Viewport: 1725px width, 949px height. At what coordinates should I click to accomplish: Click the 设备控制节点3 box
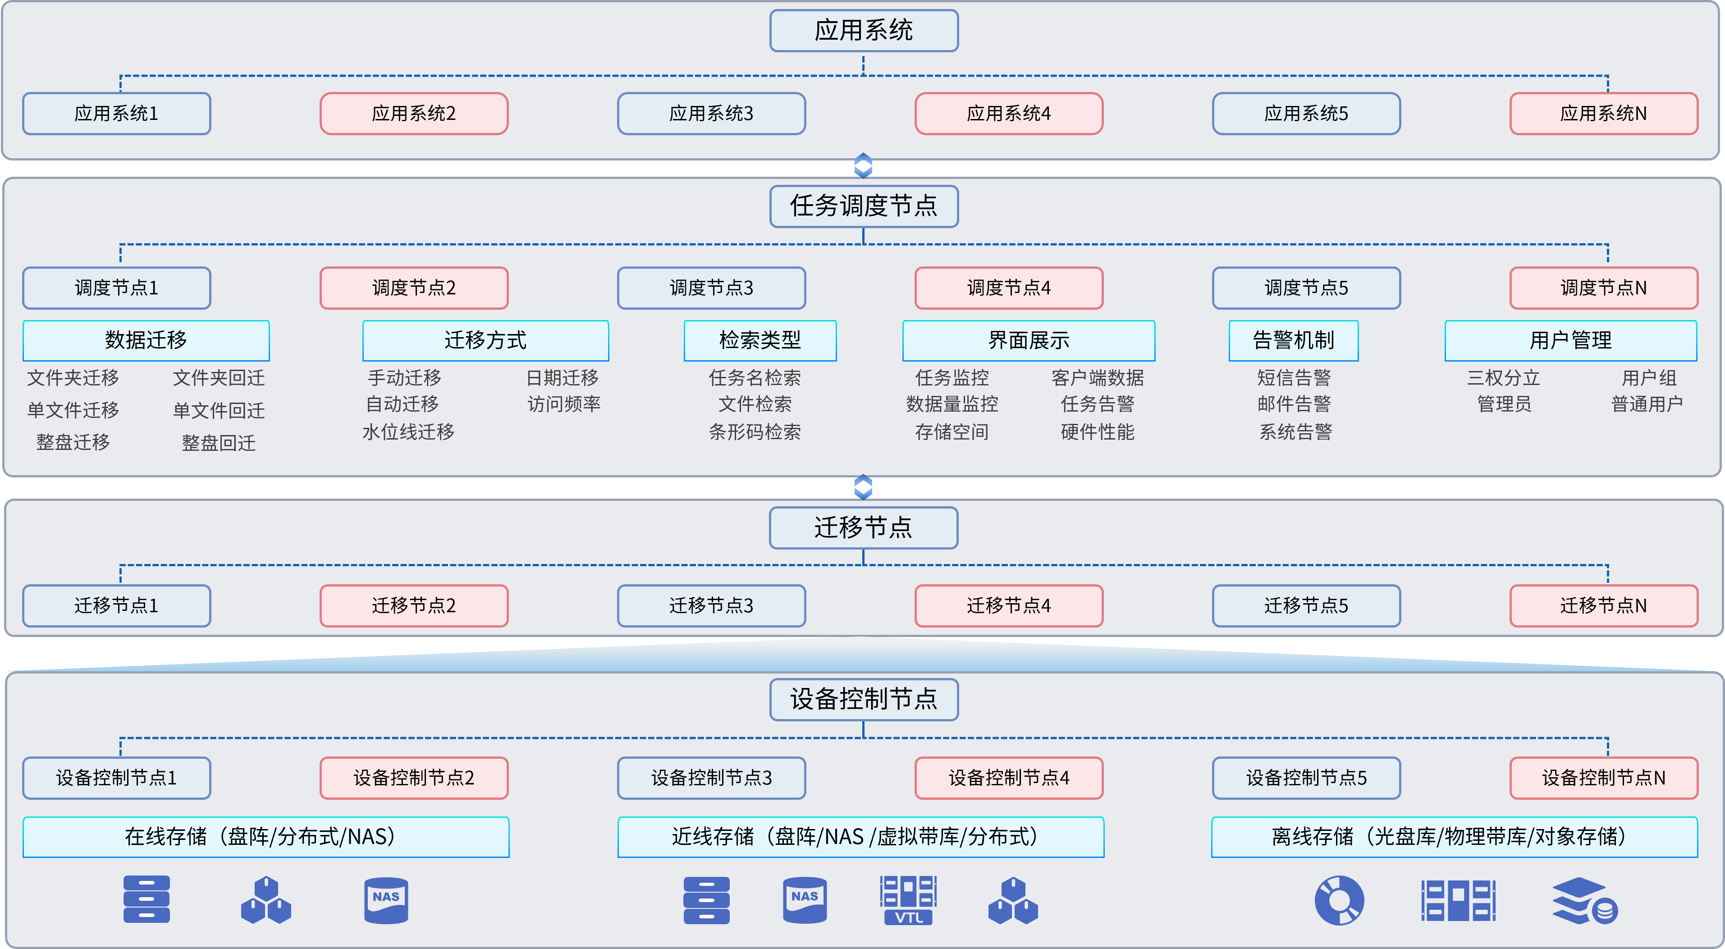[x=711, y=778]
